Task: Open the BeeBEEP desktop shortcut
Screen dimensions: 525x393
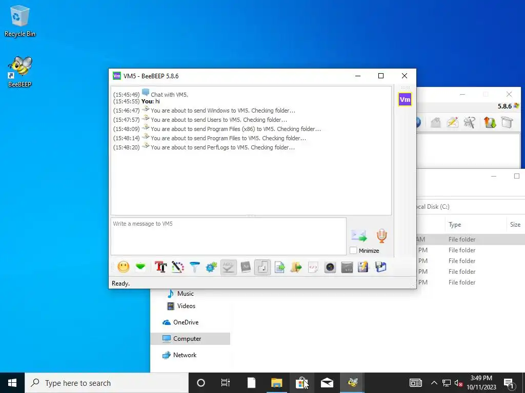Action: pyautogui.click(x=19, y=72)
